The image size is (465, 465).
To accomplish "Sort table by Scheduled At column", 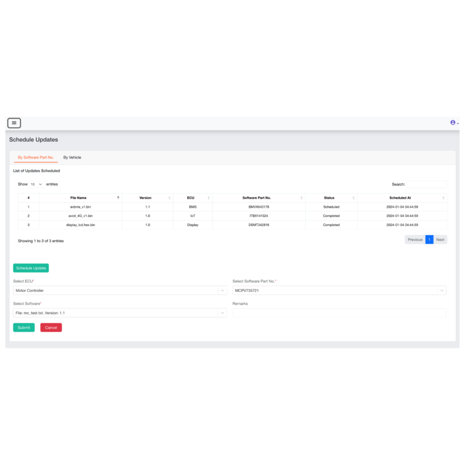I will click(400, 198).
